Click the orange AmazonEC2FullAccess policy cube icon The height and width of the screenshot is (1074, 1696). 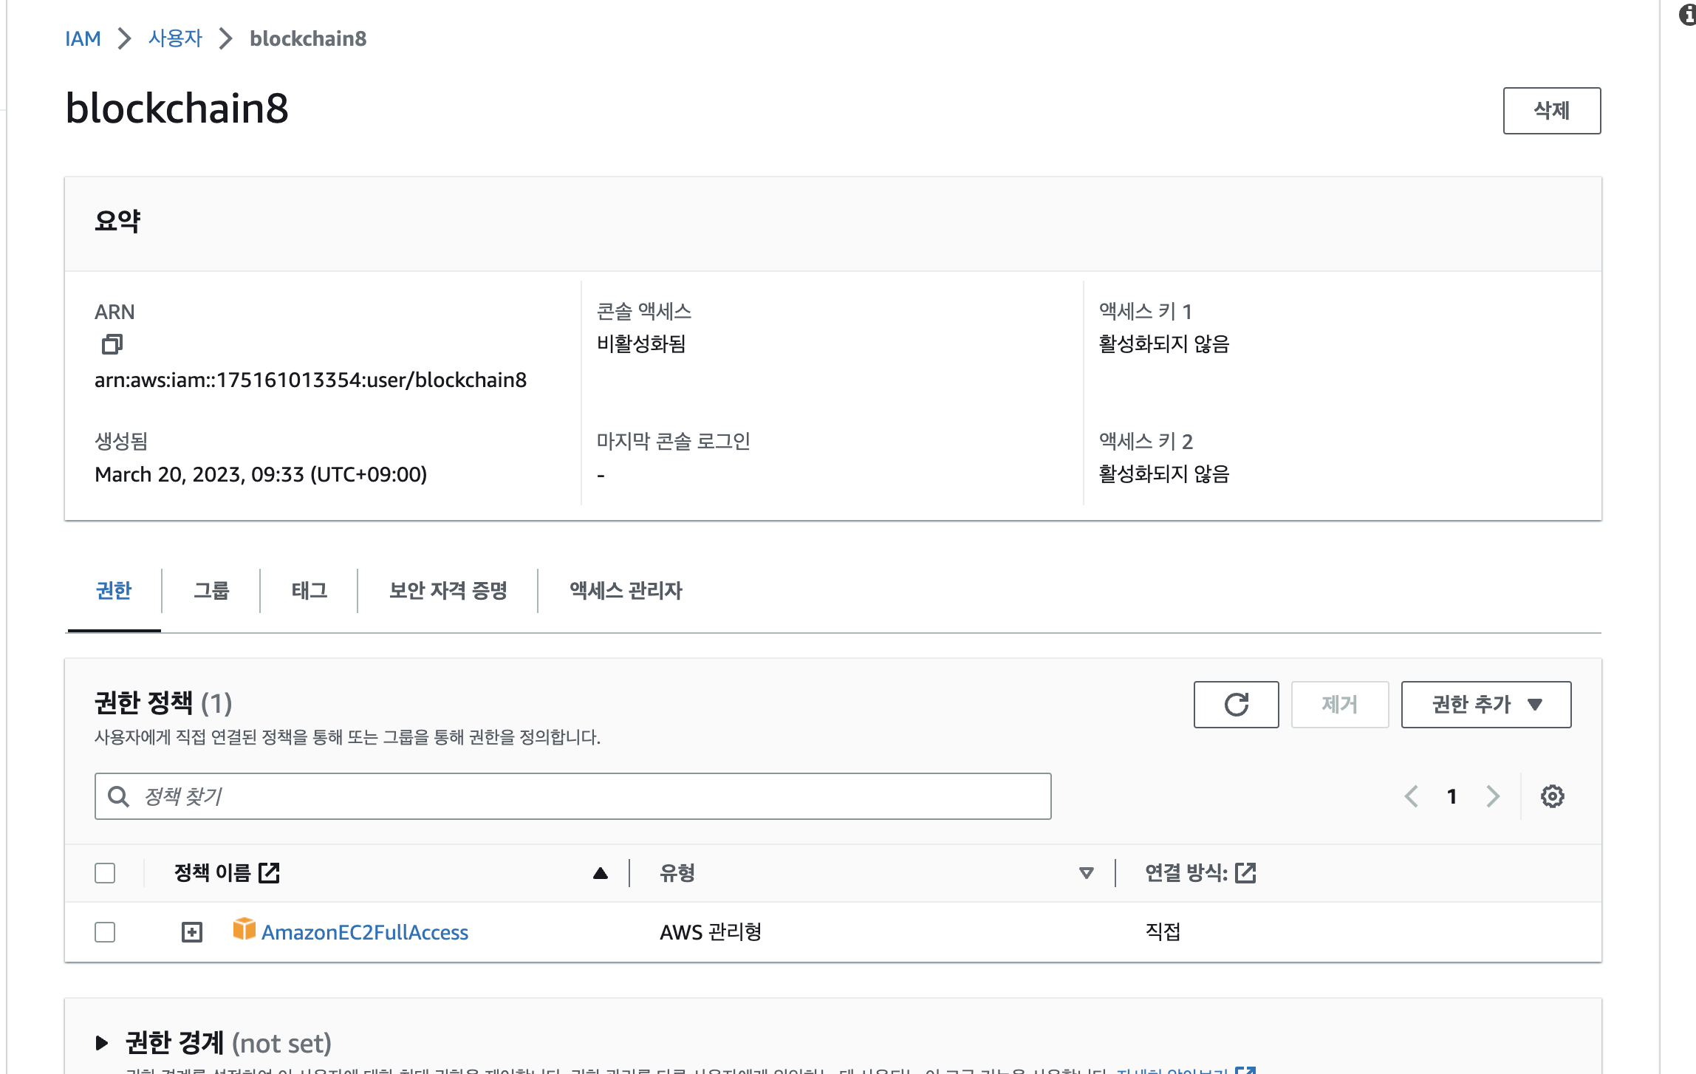click(244, 929)
